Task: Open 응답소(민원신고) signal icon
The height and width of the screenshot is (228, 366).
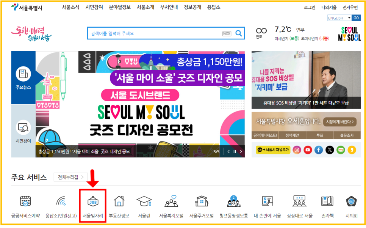Action: click(61, 201)
